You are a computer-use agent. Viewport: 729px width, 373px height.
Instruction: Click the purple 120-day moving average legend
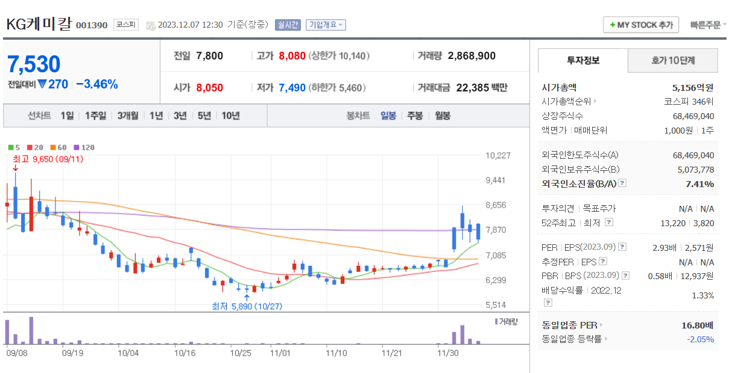[x=84, y=147]
